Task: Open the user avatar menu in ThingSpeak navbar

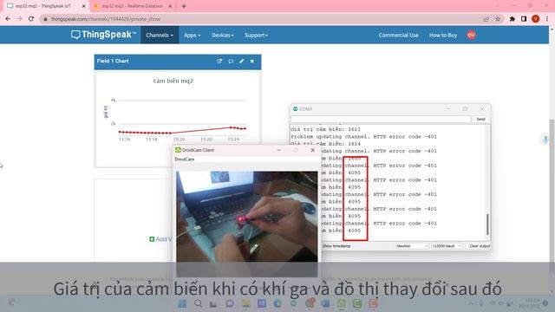Action: pos(471,35)
